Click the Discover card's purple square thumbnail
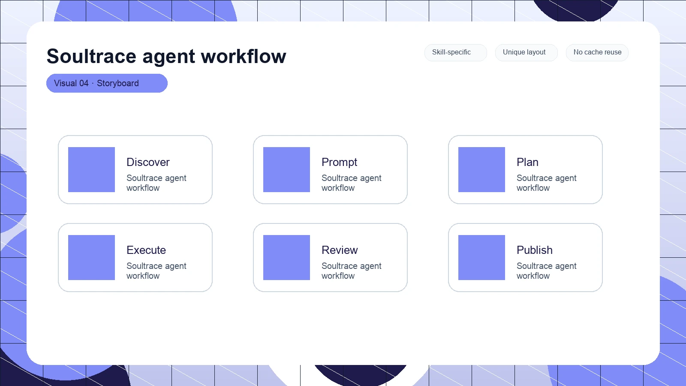 (x=91, y=169)
